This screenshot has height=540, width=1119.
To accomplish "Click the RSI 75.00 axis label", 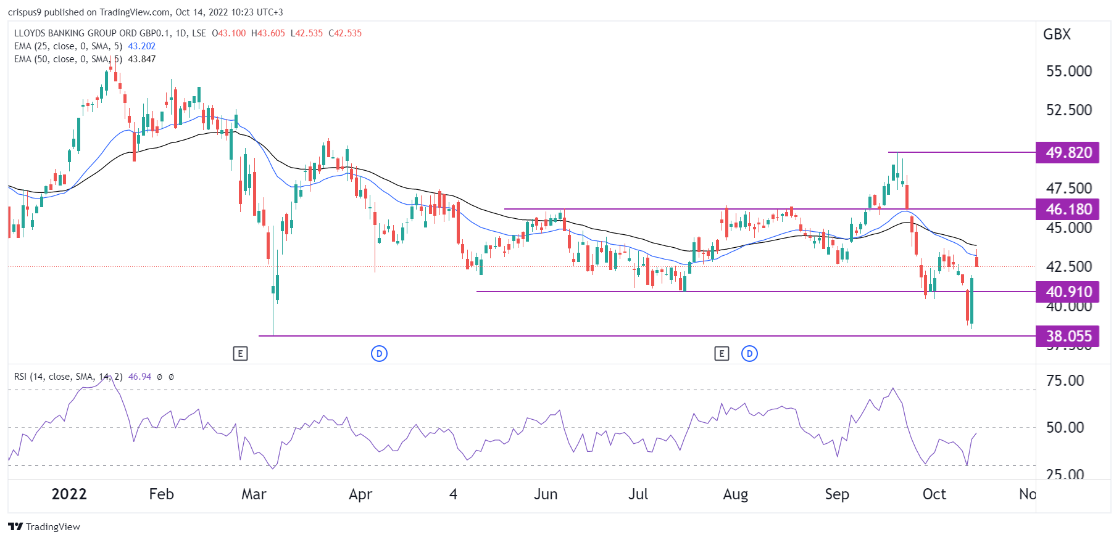I will [1065, 381].
